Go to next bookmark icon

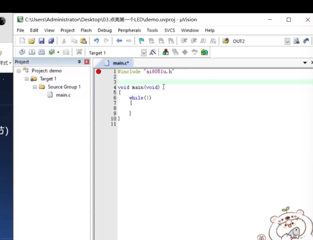click(x=161, y=41)
